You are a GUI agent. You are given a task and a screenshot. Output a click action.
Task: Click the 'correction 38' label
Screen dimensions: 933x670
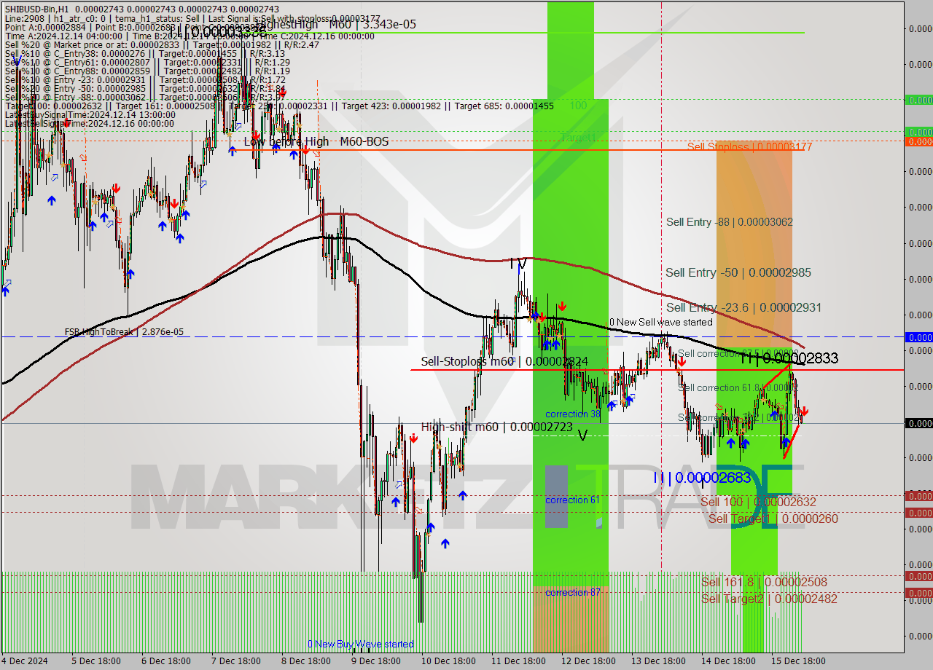[x=573, y=414]
